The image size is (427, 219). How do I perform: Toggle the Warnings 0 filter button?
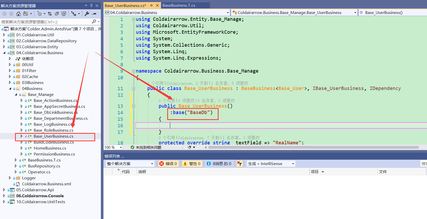(192, 164)
